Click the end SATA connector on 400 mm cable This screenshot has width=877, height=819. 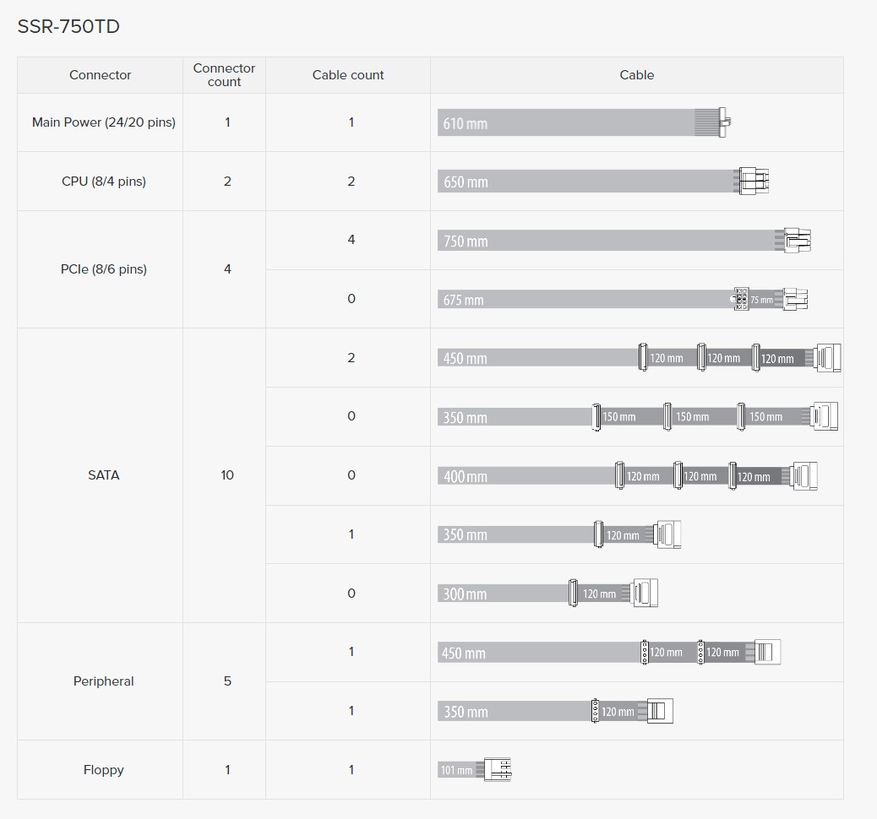805,476
